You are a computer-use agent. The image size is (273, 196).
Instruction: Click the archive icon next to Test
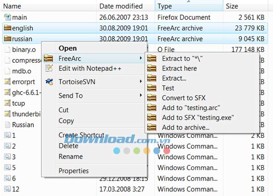click(x=152, y=88)
